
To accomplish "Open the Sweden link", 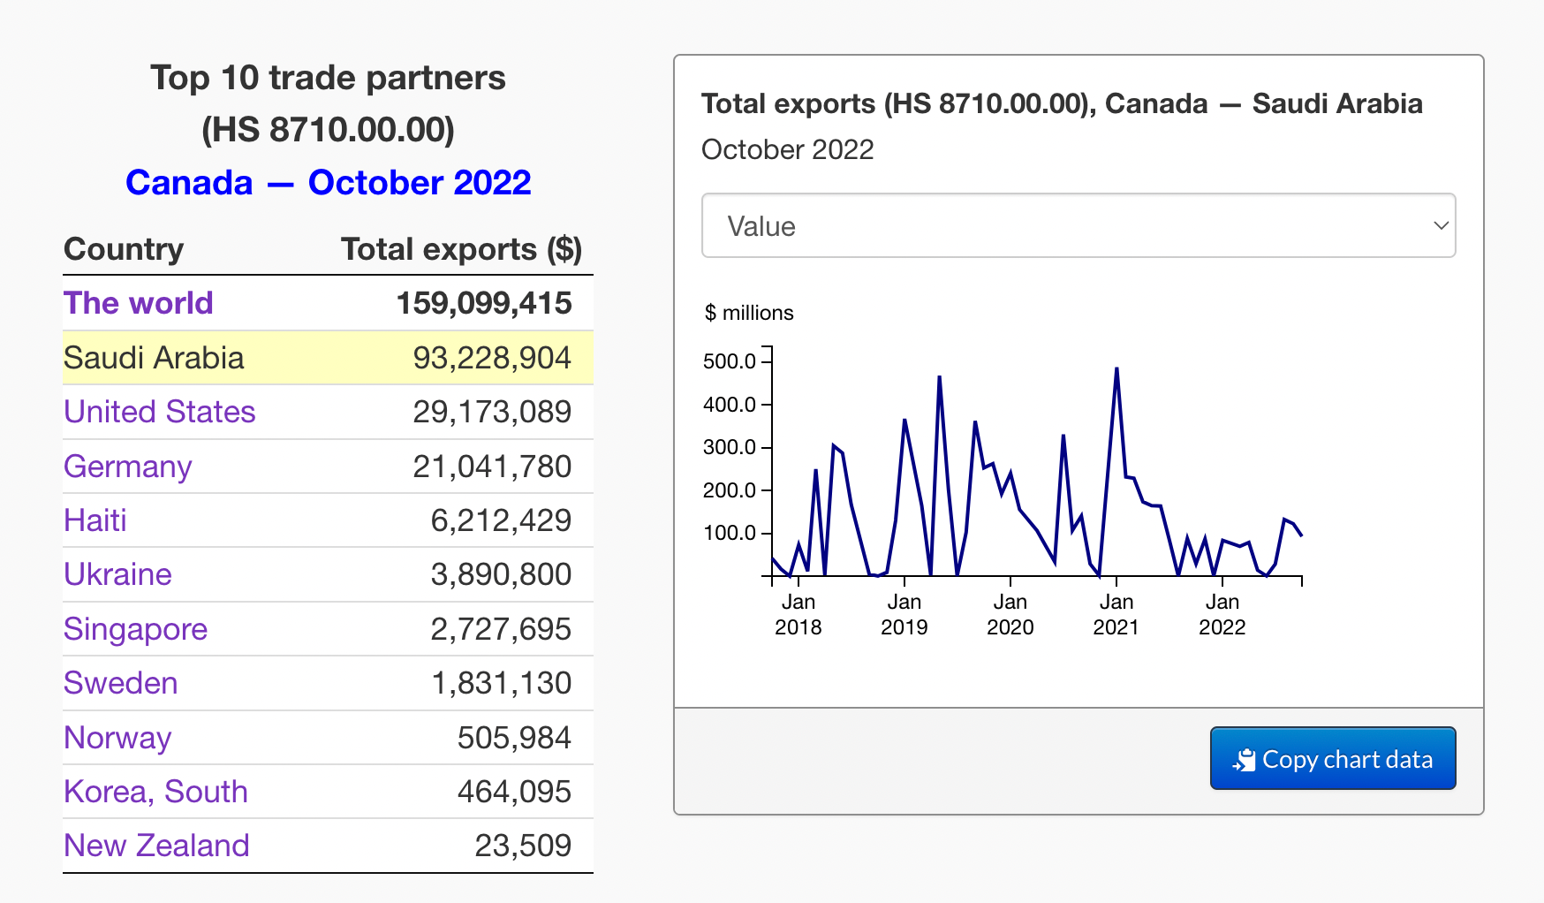I will [121, 683].
